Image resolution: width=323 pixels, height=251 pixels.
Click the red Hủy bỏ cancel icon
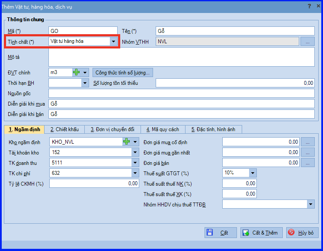291,232
